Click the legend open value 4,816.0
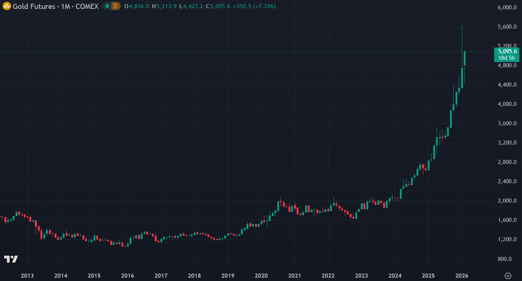This screenshot has width=522, height=281. pyautogui.click(x=138, y=6)
